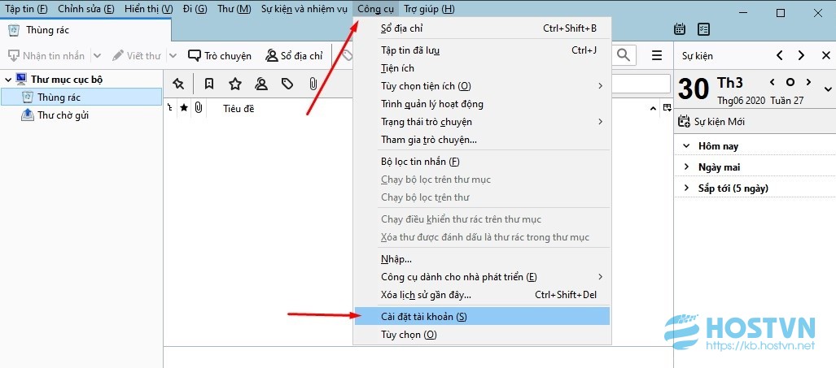Open Sự kiện và nhiệm vụ menu

[304, 9]
